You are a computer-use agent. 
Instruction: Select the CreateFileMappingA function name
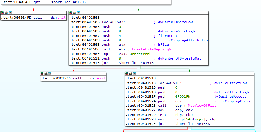151,49
